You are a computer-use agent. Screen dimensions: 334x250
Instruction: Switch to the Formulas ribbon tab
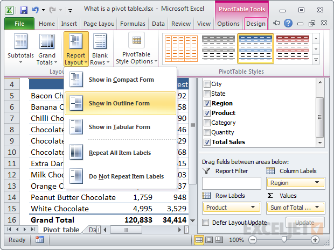tap(133, 24)
